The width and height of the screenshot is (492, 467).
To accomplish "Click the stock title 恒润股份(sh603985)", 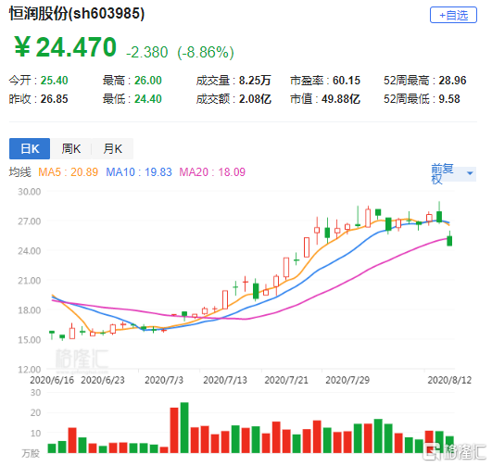I will click(x=77, y=14).
